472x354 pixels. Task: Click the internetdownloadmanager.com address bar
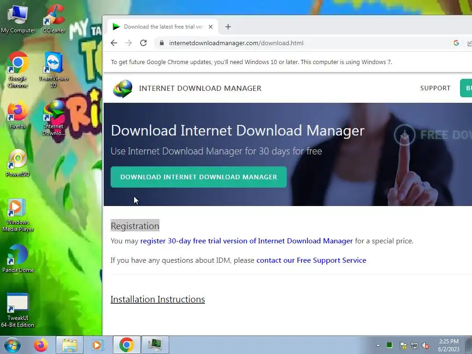pyautogui.click(x=236, y=43)
